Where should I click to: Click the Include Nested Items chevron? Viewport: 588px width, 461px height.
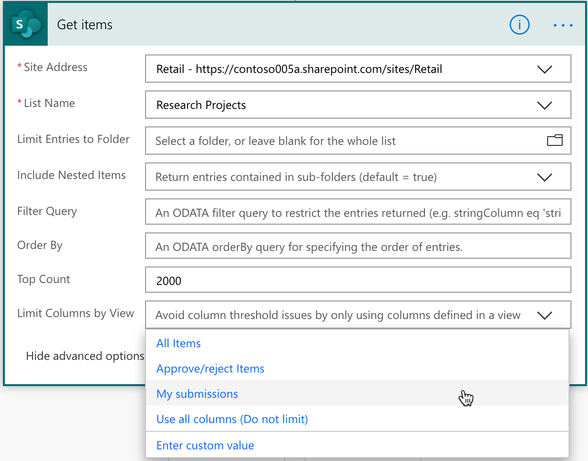[545, 177]
